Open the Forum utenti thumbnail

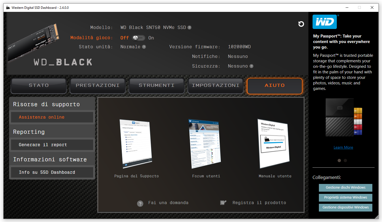(x=205, y=144)
